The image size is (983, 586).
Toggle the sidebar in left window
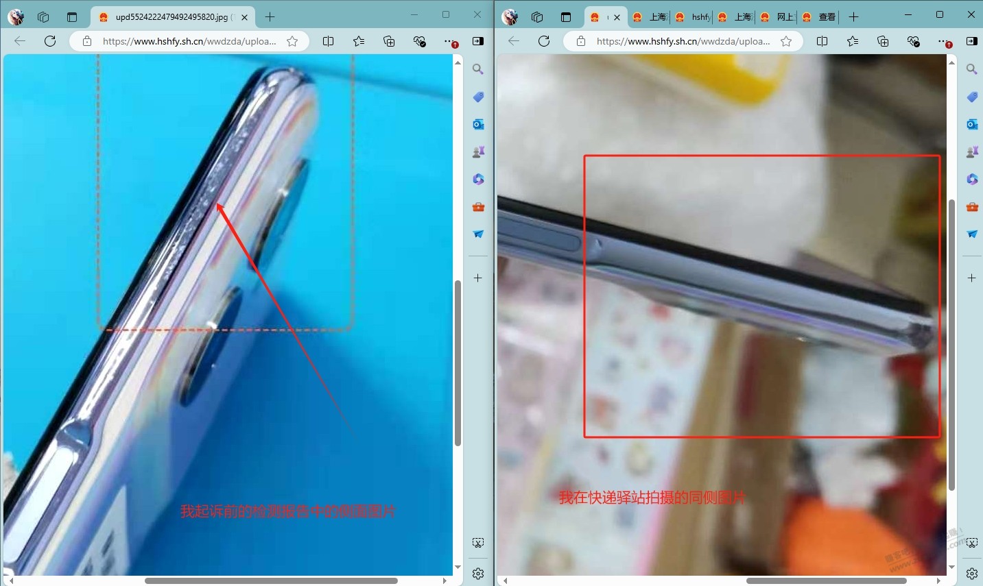478,41
